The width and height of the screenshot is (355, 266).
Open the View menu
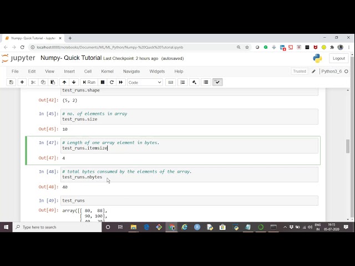point(49,71)
